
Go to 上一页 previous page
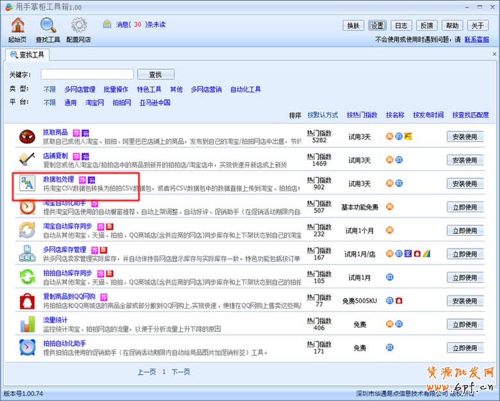[x=147, y=372]
